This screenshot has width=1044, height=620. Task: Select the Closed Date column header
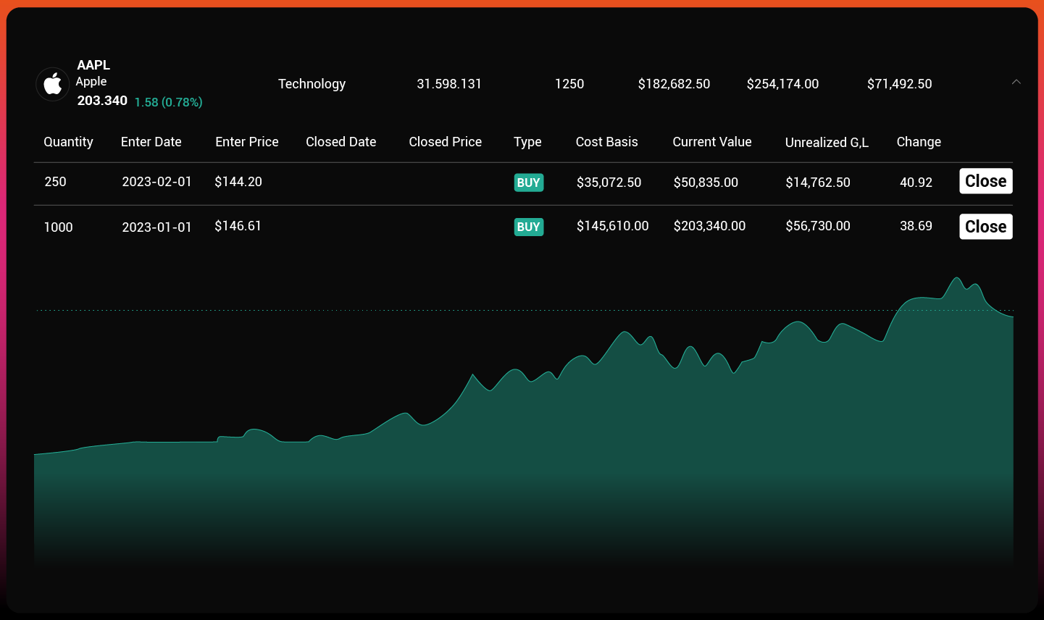click(x=341, y=142)
